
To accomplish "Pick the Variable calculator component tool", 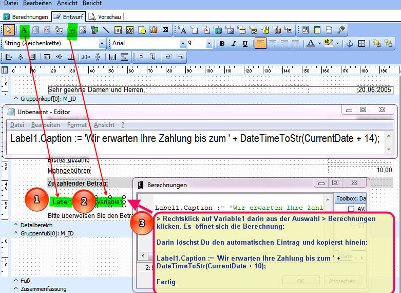I will (x=71, y=30).
